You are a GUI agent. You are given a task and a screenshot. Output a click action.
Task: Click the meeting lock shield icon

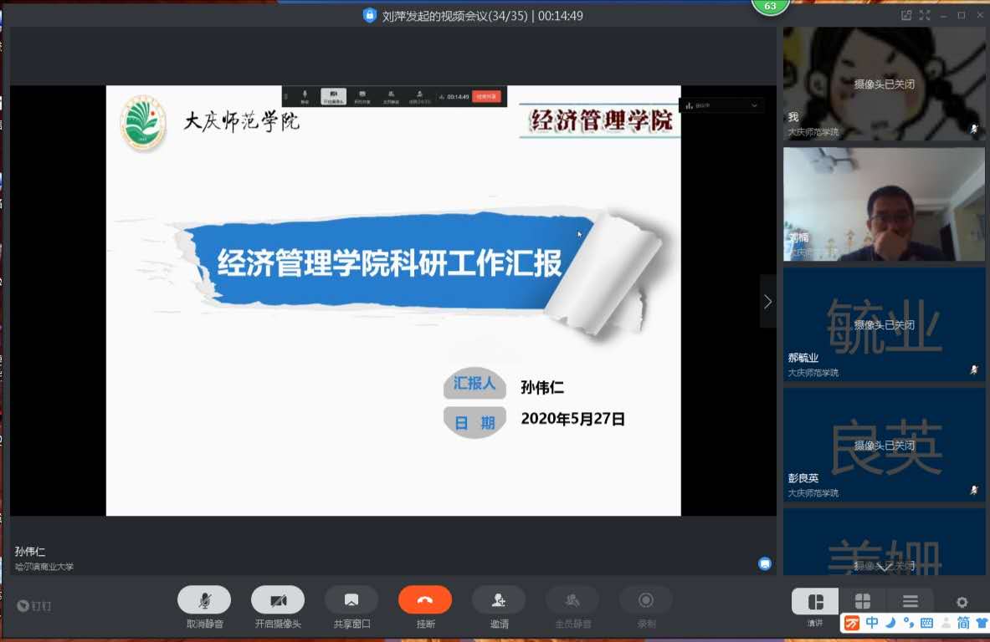point(370,15)
